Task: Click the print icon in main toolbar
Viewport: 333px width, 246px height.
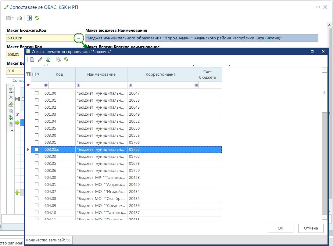Action: click(x=19, y=18)
